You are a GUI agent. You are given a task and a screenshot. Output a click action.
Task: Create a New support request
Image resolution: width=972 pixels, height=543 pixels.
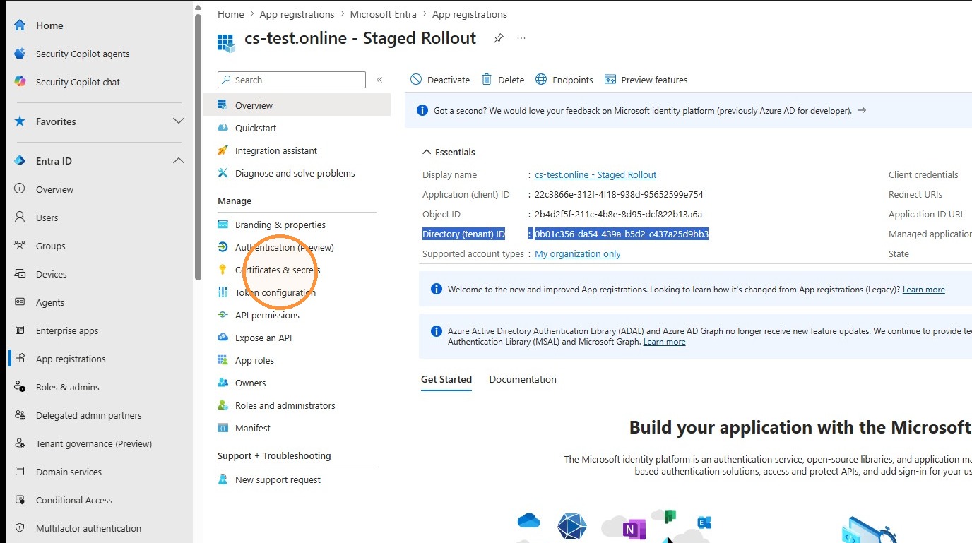pos(278,479)
